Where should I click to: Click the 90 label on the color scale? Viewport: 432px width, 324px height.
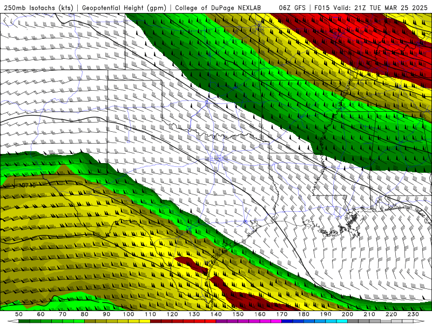(x=106, y=314)
